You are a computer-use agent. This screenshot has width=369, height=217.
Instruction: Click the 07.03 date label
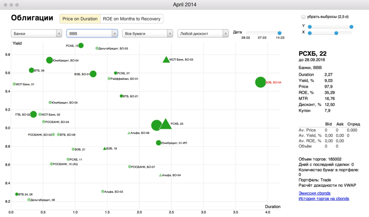(x=262, y=38)
